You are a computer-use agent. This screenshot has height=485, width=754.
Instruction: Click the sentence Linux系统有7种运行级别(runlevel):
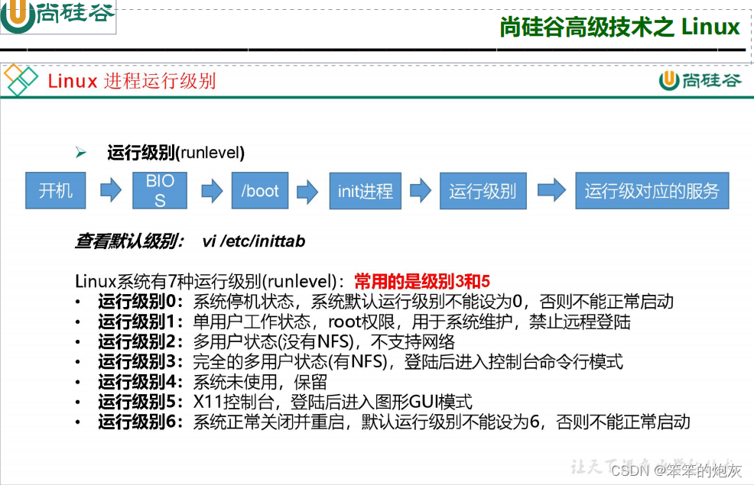tap(210, 281)
